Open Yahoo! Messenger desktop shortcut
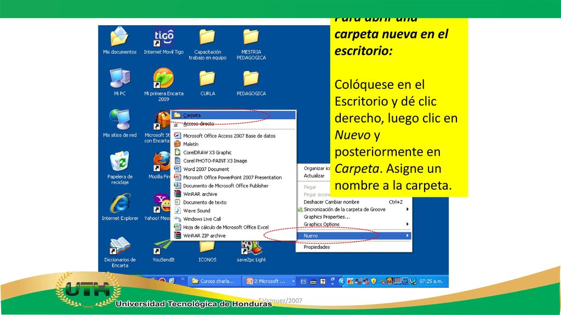This screenshot has height=315, width=561. coord(157,207)
